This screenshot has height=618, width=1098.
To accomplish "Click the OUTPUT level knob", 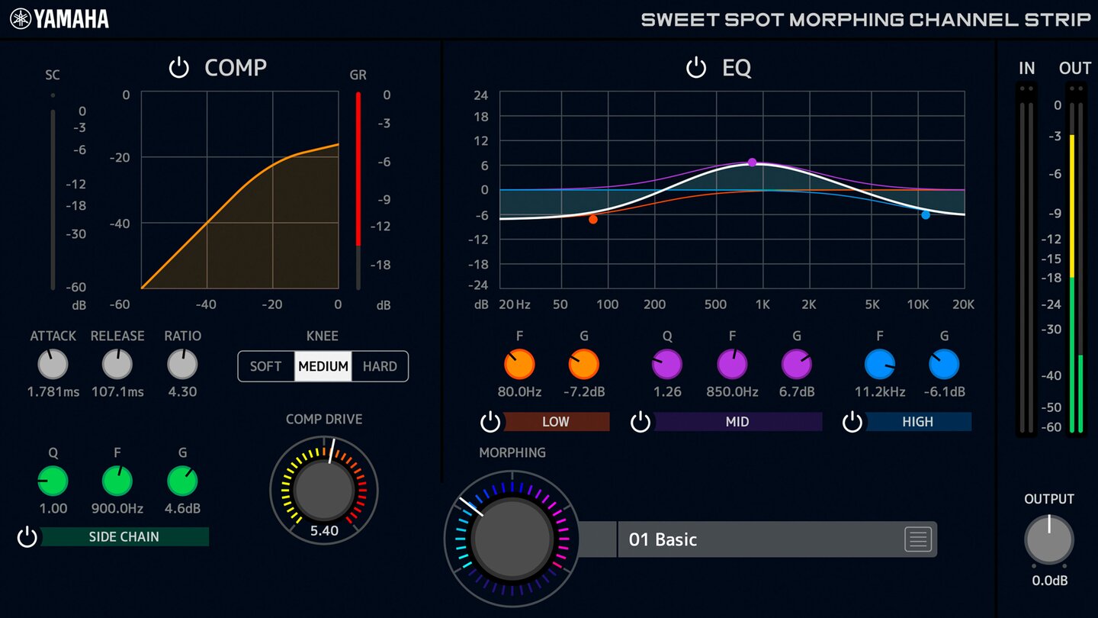I will pyautogui.click(x=1049, y=539).
